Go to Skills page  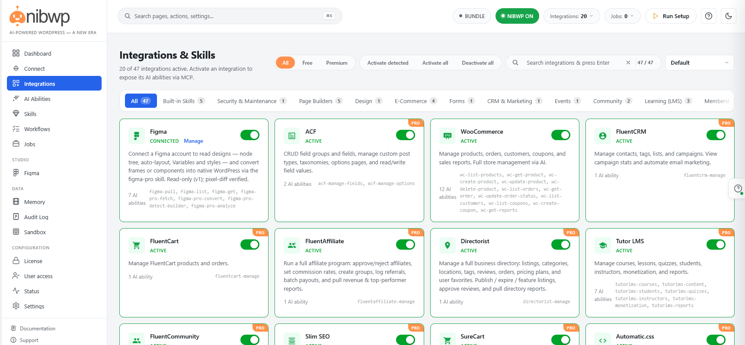54,114
